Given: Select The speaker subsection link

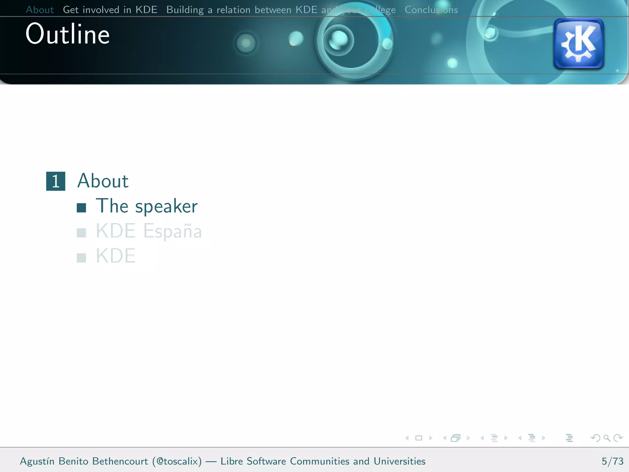Looking at the screenshot, I should point(147,206).
